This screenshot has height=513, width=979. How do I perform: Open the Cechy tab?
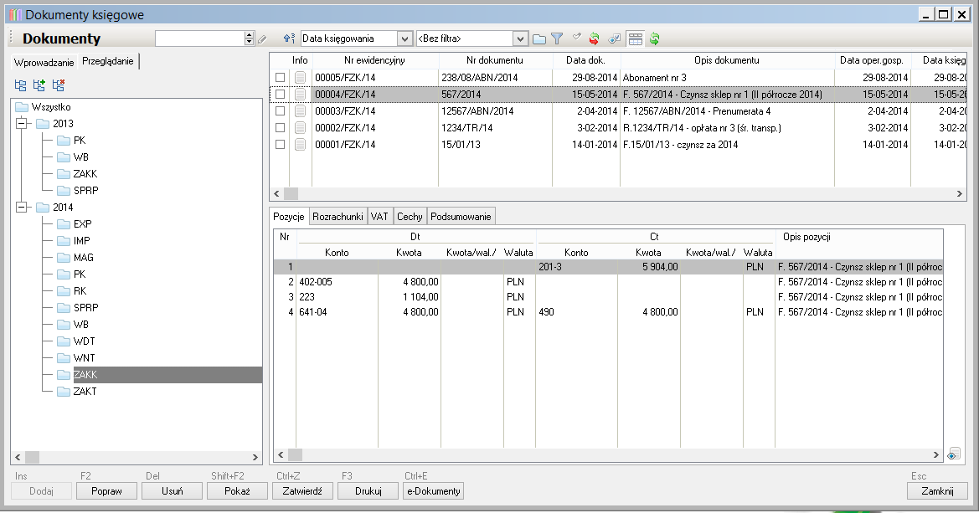(x=410, y=217)
